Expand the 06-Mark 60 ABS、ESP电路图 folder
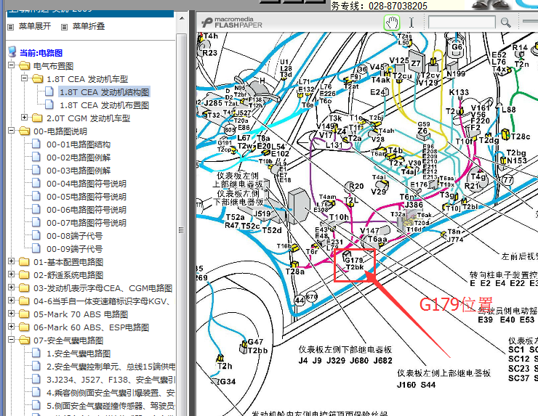 pyautogui.click(x=11, y=327)
